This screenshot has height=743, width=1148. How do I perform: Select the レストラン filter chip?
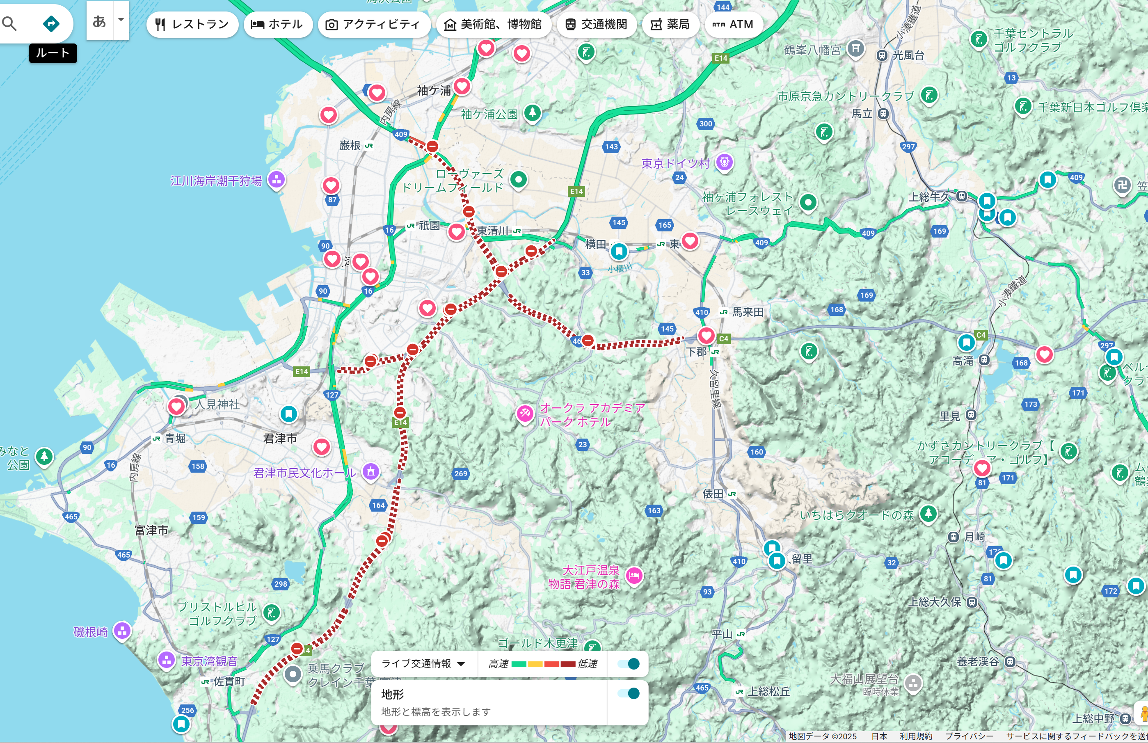click(x=192, y=24)
